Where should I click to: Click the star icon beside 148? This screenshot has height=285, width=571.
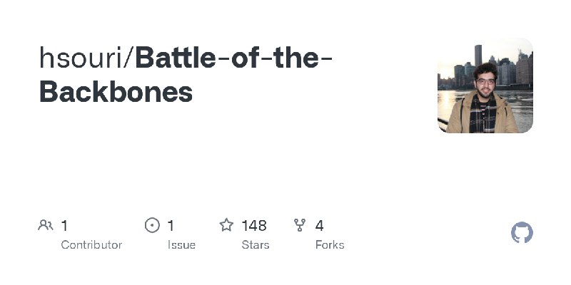click(226, 225)
